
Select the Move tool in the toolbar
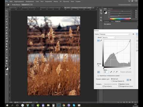[7, 11]
